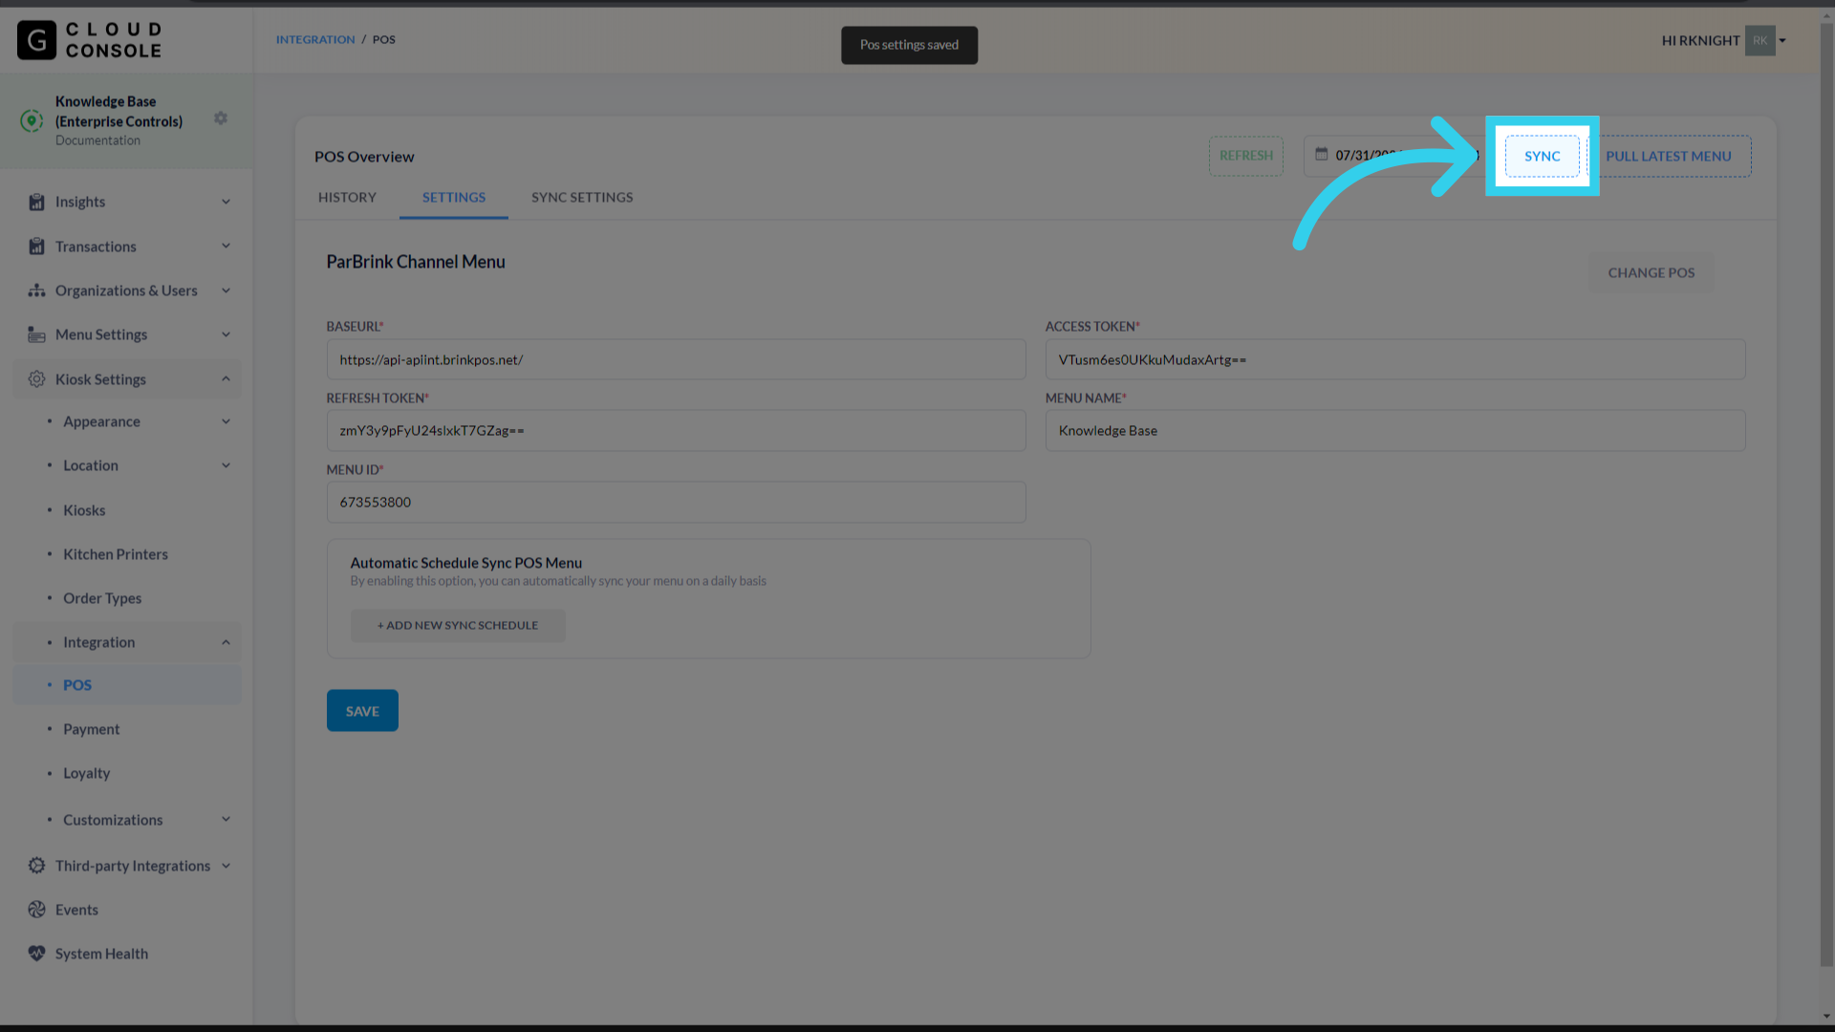
Task: Click the Menu Settings sidebar icon
Action: pyautogui.click(x=36, y=334)
